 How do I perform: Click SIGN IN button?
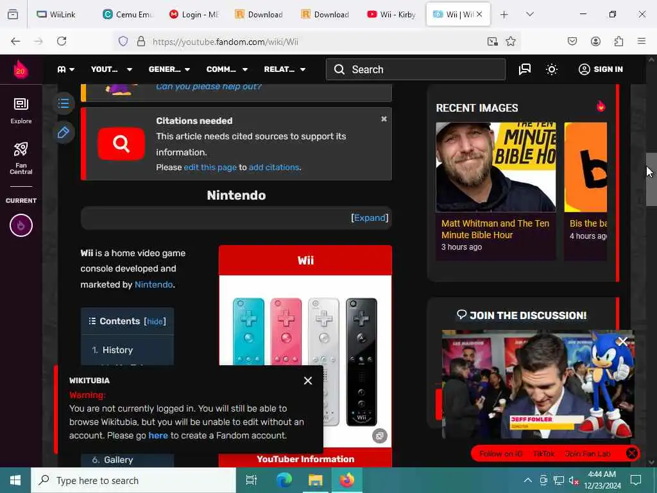tap(601, 69)
